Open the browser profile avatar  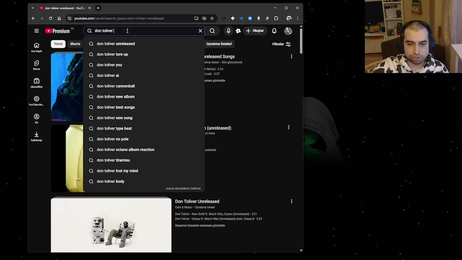(x=289, y=18)
